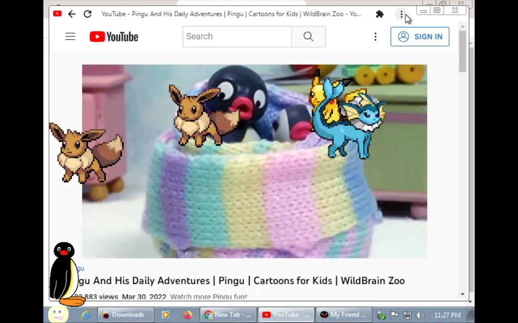Open YouTube settings three-dot menu
Image resolution: width=518 pixels, height=323 pixels.
pyautogui.click(x=376, y=37)
